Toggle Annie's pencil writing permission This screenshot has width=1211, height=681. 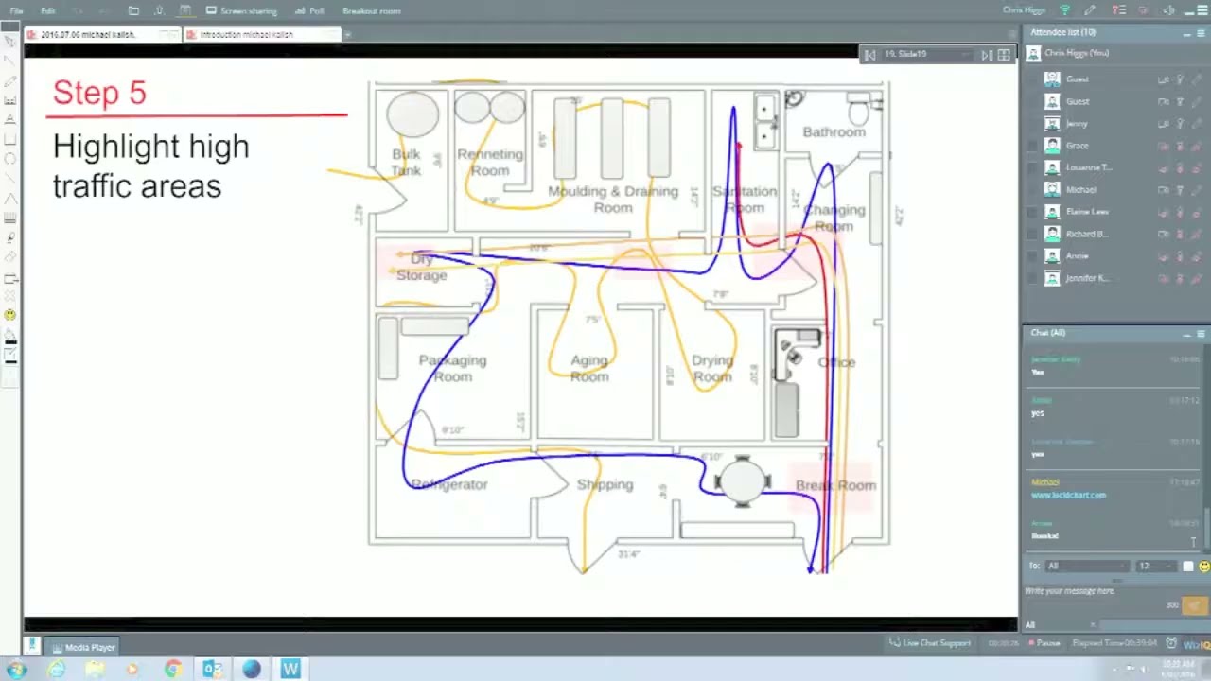(1196, 256)
